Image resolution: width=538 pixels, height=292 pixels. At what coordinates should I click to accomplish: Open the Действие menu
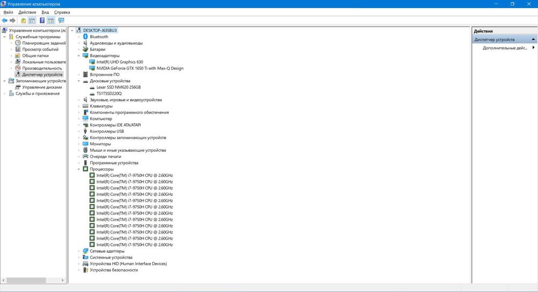(x=27, y=12)
